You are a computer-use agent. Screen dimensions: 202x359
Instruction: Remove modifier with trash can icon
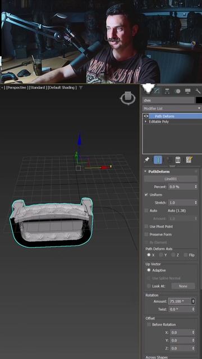tap(178, 159)
